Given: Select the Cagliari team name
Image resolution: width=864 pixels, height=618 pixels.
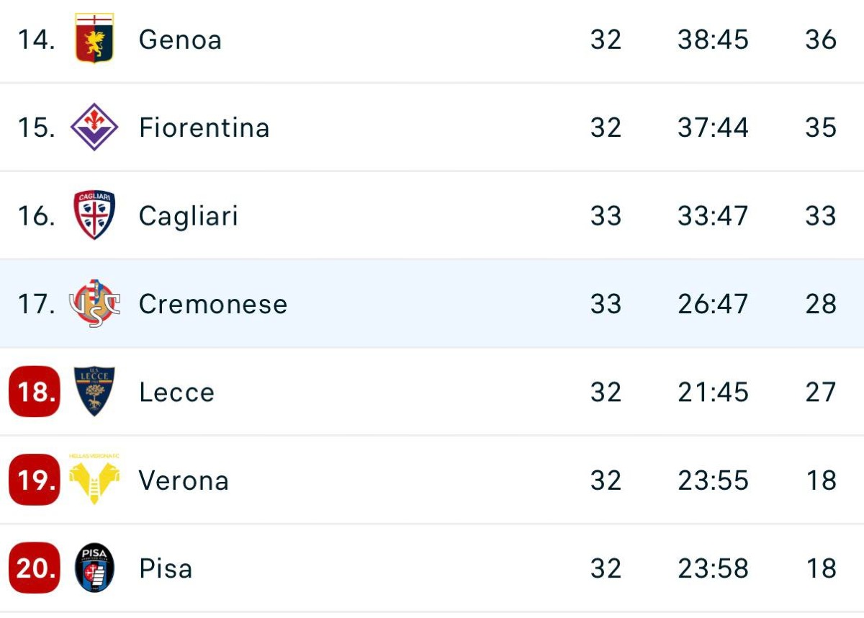Looking at the screenshot, I should point(188,216).
